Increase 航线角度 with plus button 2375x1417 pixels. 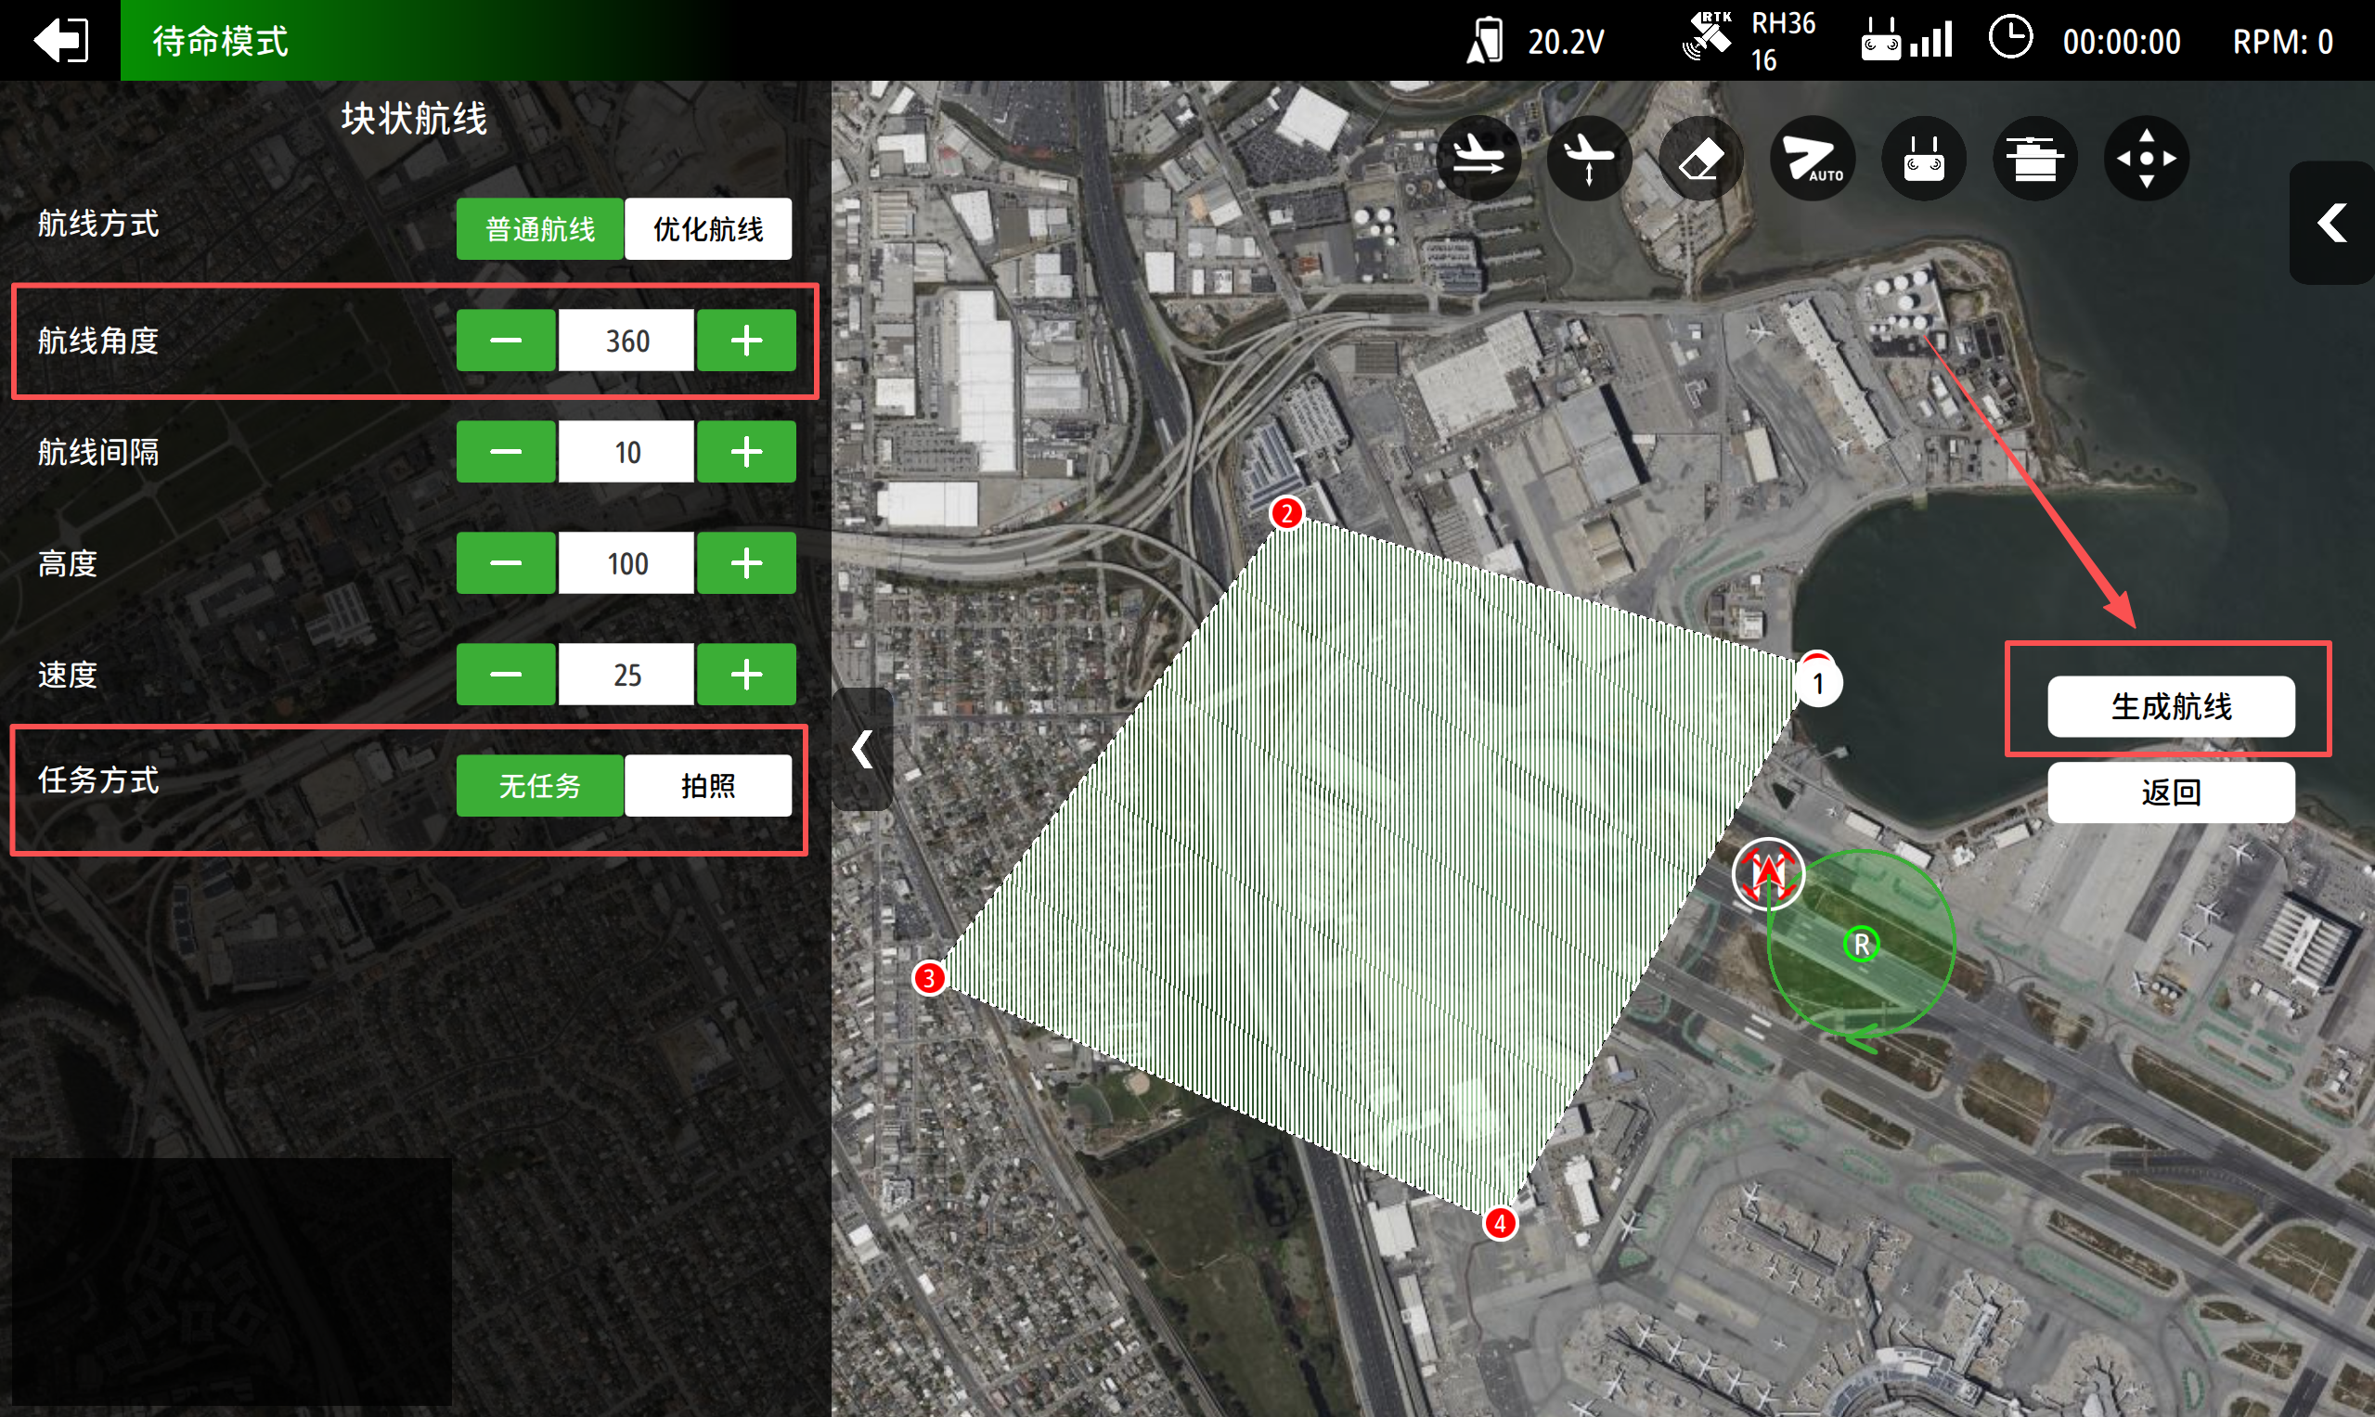tap(746, 341)
